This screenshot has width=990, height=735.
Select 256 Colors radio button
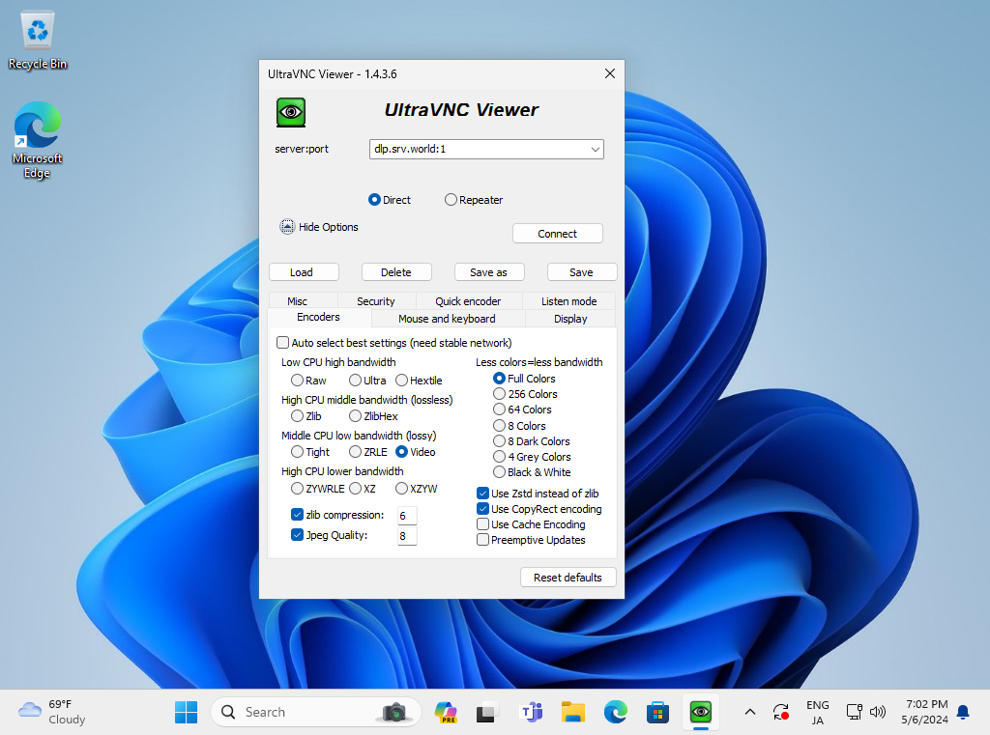coord(499,394)
